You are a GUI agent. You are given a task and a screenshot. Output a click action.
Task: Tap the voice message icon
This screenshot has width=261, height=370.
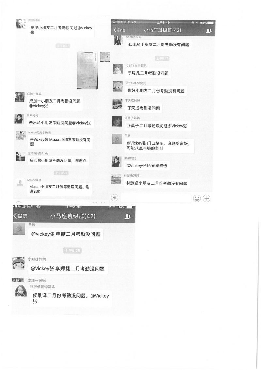click(115, 198)
